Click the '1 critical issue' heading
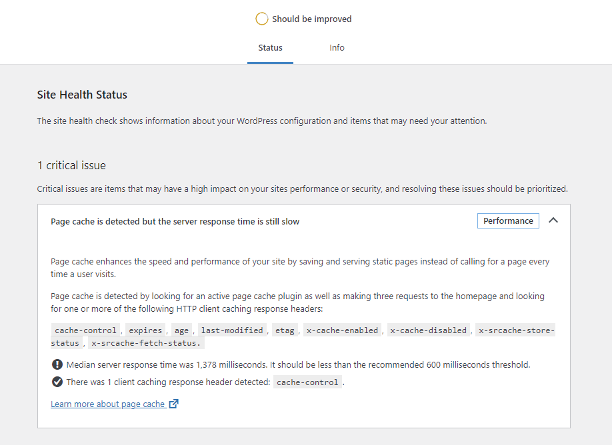Viewport: 612px width, 445px height. tap(71, 165)
